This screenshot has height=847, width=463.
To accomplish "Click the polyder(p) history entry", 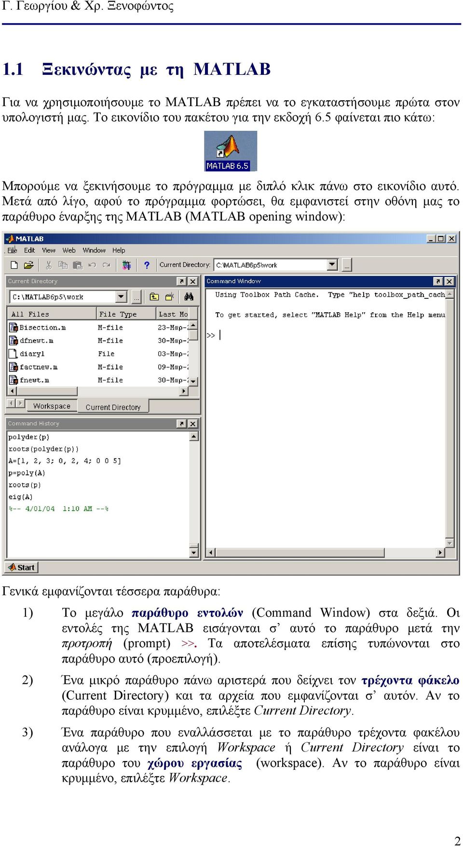I will [29, 437].
